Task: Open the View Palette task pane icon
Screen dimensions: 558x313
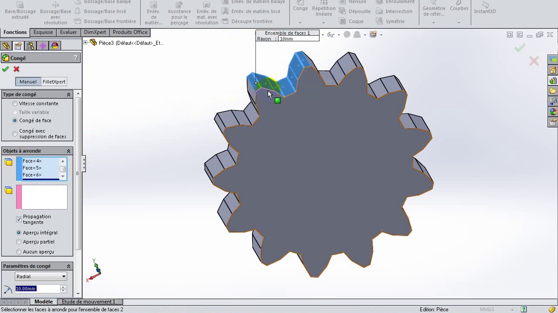Action: click(553, 101)
